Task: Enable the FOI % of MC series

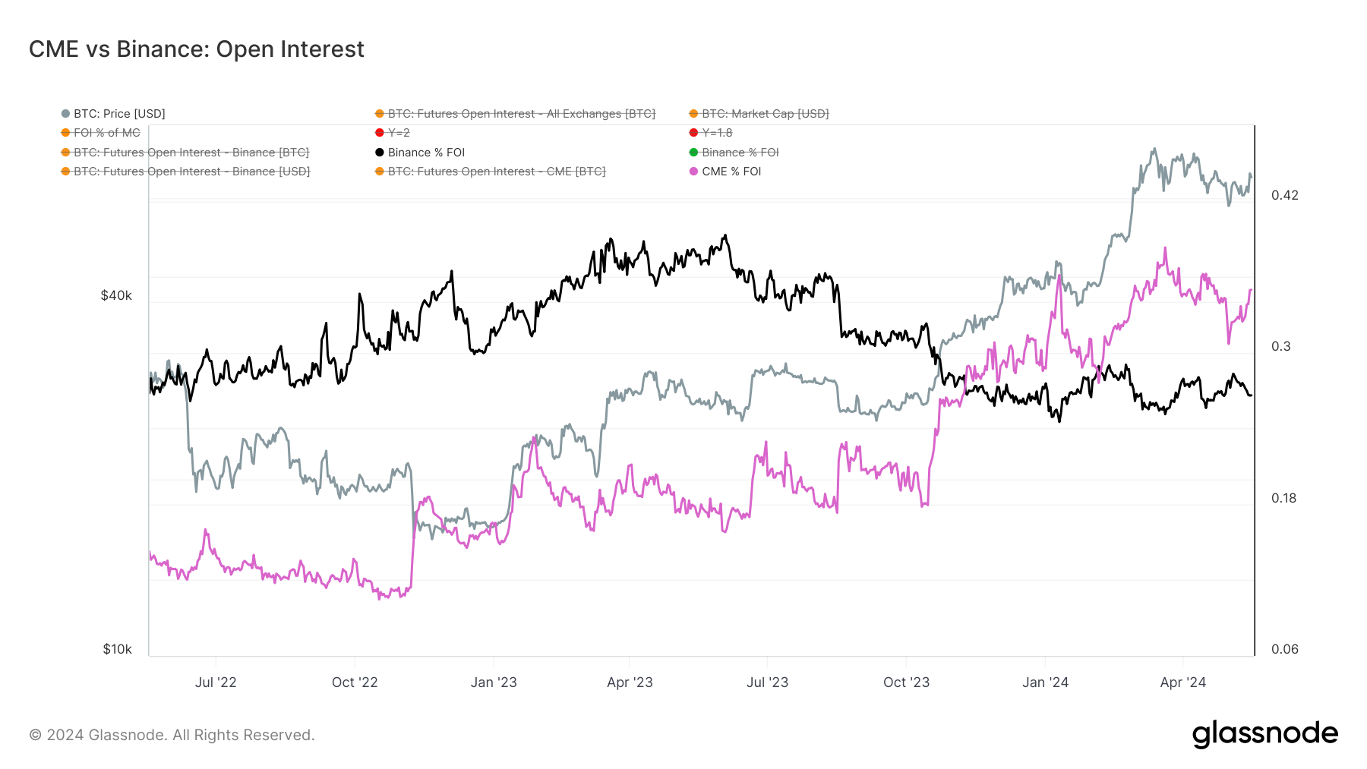Action: [107, 133]
